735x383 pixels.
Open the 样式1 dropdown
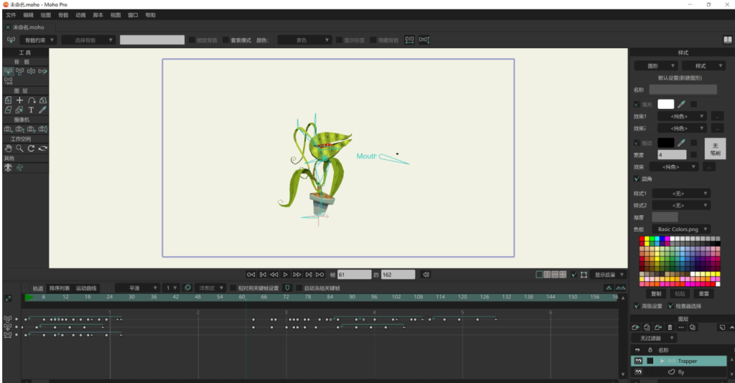coord(681,194)
